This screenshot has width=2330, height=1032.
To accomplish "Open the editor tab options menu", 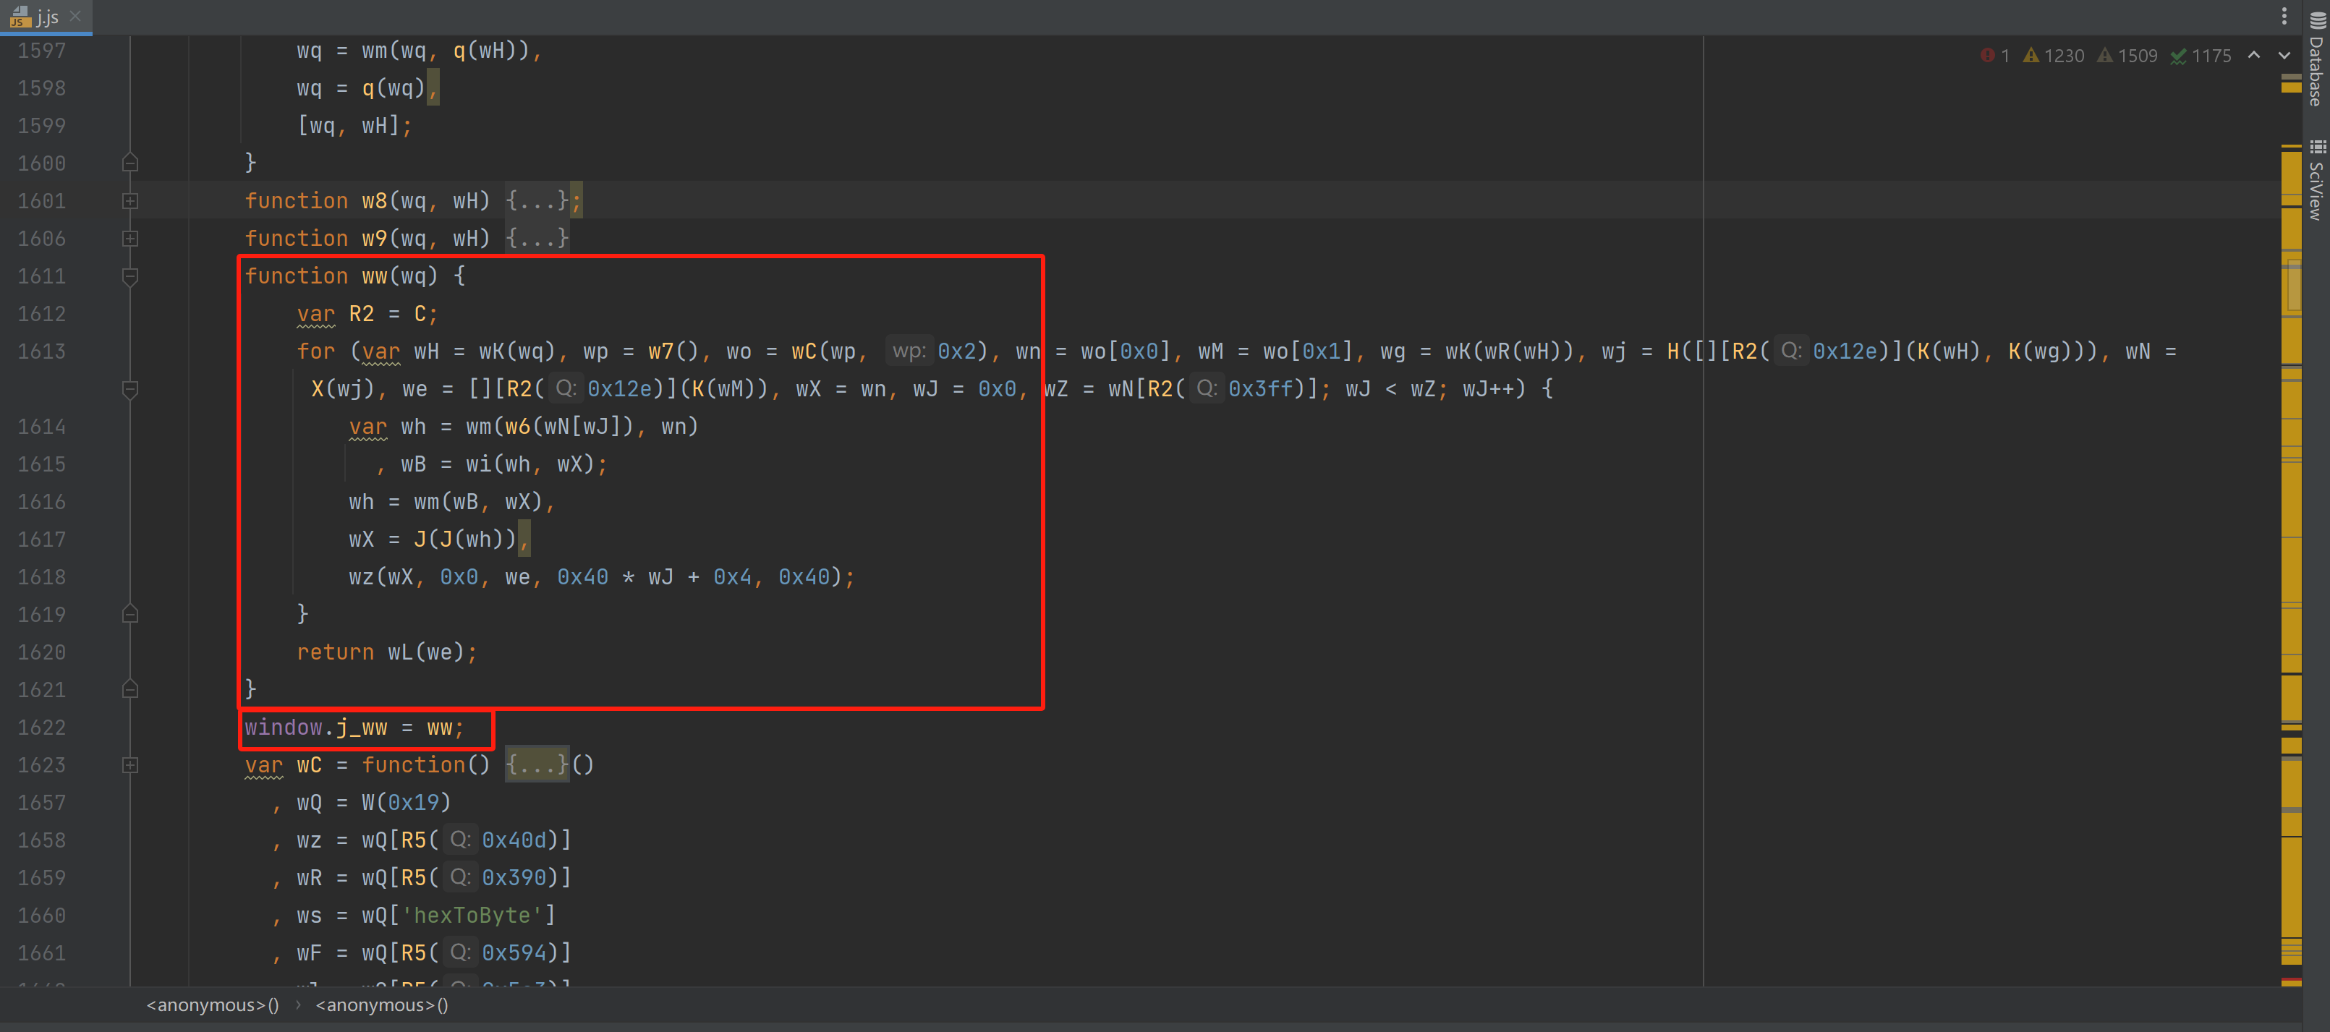I will [2284, 17].
